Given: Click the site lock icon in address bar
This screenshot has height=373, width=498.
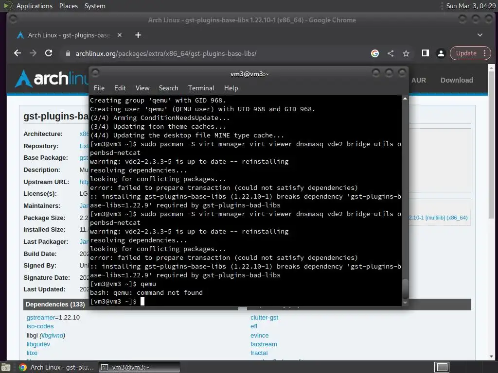Looking at the screenshot, I should click(x=68, y=53).
